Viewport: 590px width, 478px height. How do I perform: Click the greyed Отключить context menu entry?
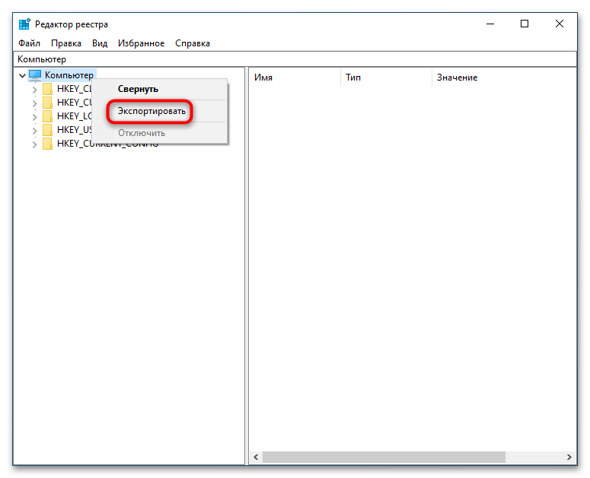[x=160, y=133]
